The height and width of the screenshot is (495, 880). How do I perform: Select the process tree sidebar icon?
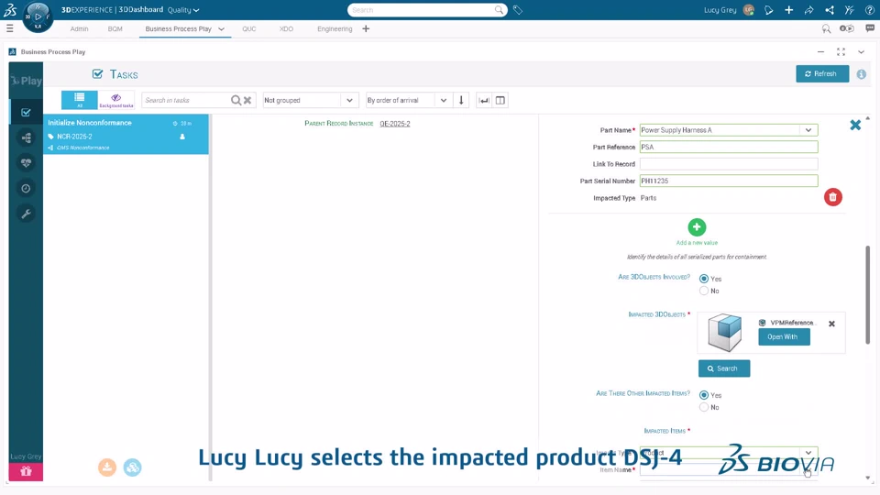click(26, 137)
